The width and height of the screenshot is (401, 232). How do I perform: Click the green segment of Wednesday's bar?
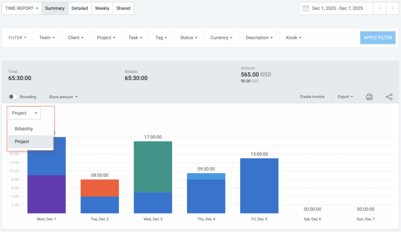153,166
